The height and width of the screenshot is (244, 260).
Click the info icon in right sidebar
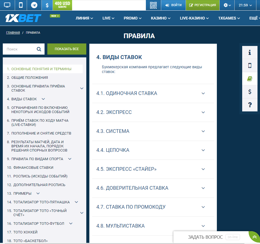[x=250, y=52]
